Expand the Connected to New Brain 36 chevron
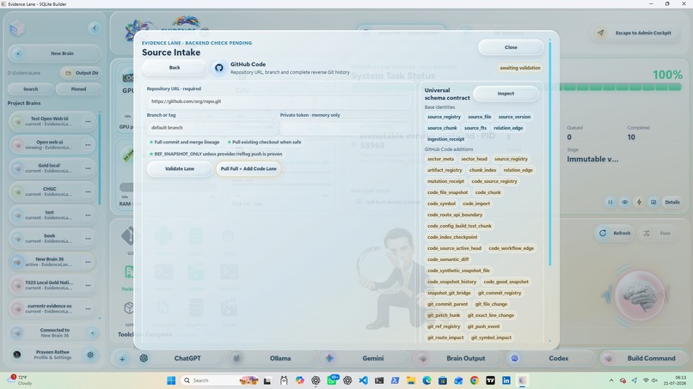This screenshot has height=389, width=693. pos(92,333)
